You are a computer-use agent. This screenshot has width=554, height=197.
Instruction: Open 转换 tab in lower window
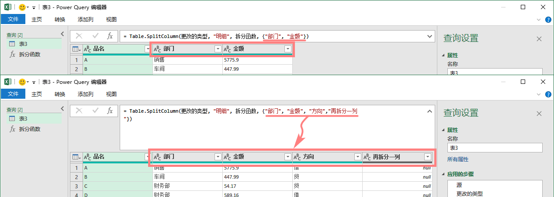60,94
